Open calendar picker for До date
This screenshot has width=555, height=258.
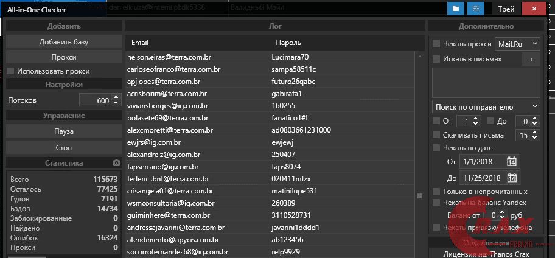(x=512, y=178)
